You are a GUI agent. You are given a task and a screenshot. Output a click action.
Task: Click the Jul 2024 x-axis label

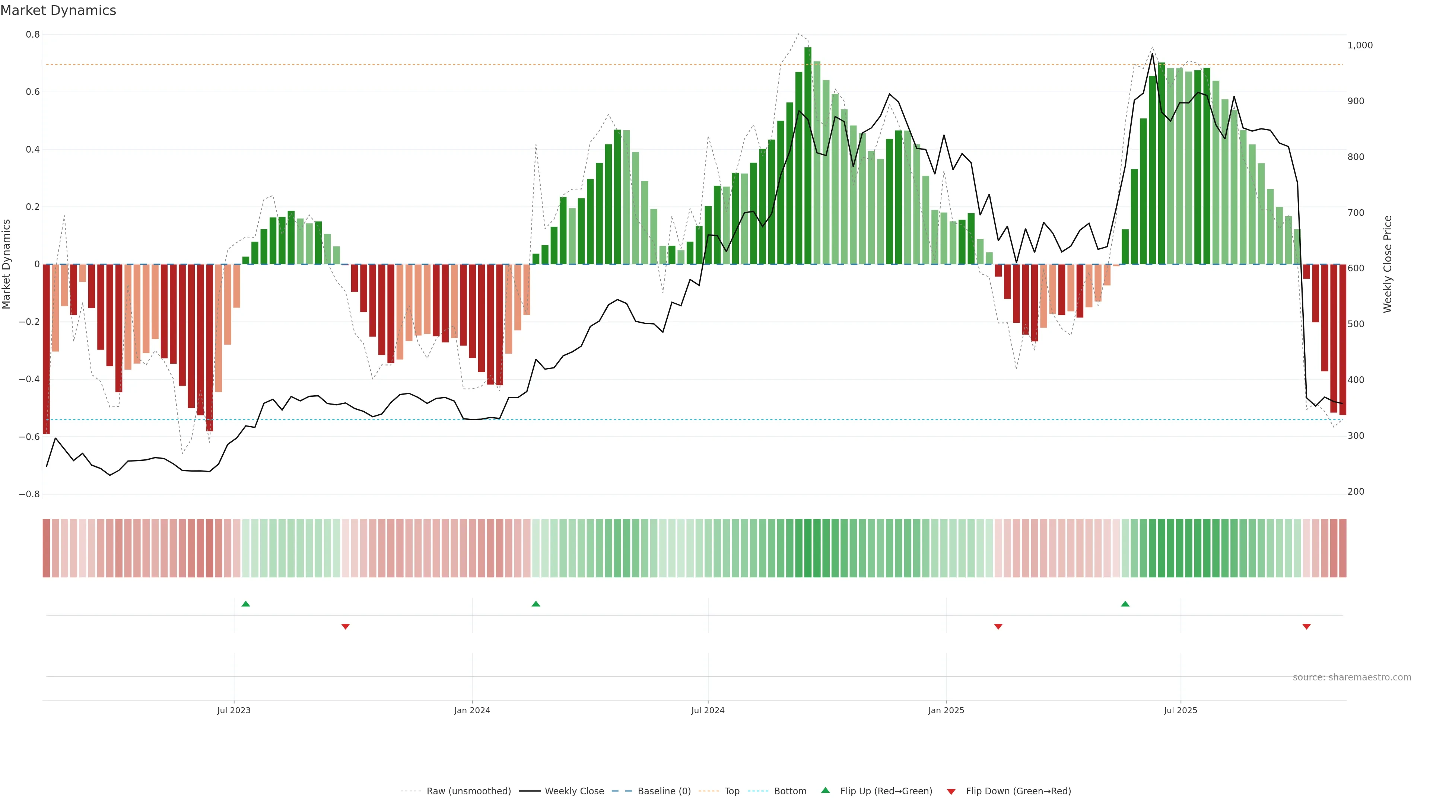tap(708, 711)
